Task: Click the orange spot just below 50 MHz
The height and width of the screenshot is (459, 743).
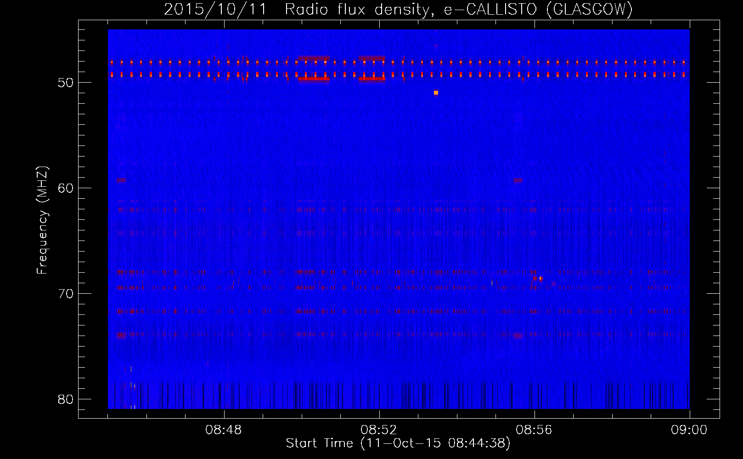Action: 436,93
